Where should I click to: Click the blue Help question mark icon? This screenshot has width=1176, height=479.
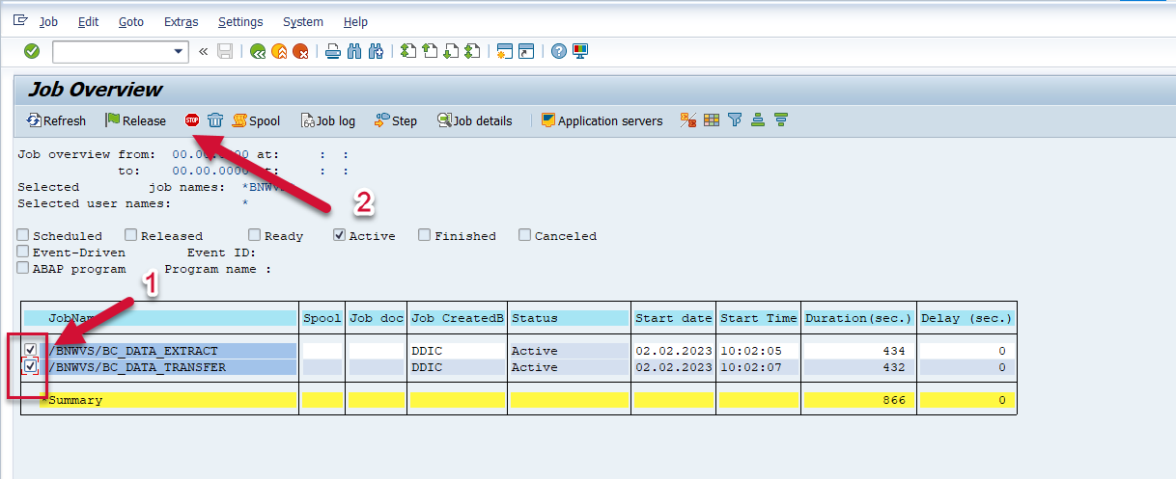tap(558, 51)
